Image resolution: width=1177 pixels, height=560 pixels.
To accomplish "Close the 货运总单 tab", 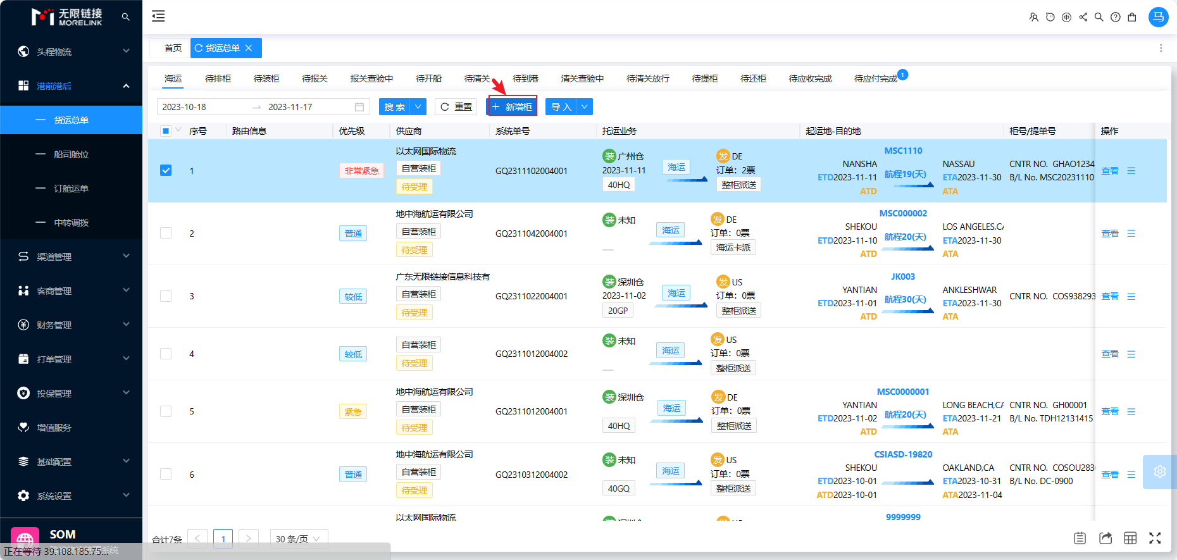I will [249, 48].
